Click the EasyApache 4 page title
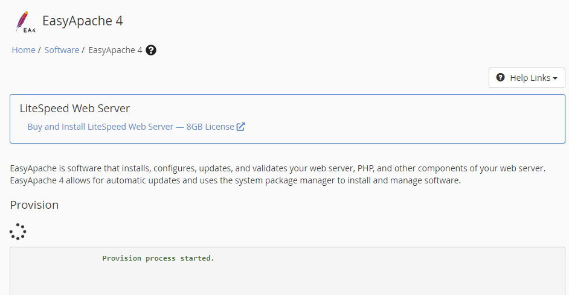This screenshot has width=569, height=295. pos(83,21)
